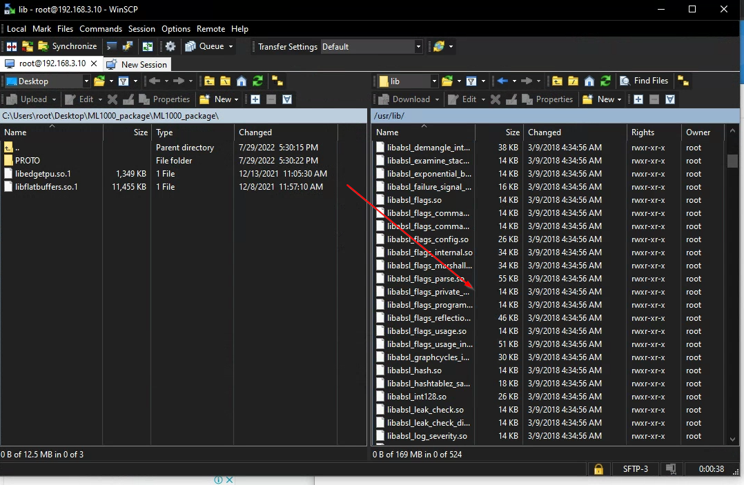Image resolution: width=744 pixels, height=485 pixels.
Task: Click the globe refresh icon in main toolbar
Action: pyautogui.click(x=439, y=46)
